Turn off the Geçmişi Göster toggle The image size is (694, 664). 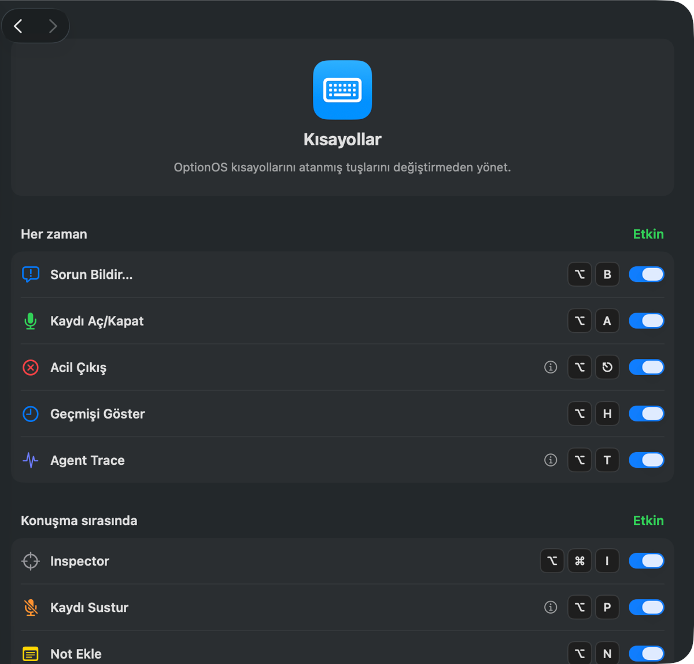tap(647, 413)
